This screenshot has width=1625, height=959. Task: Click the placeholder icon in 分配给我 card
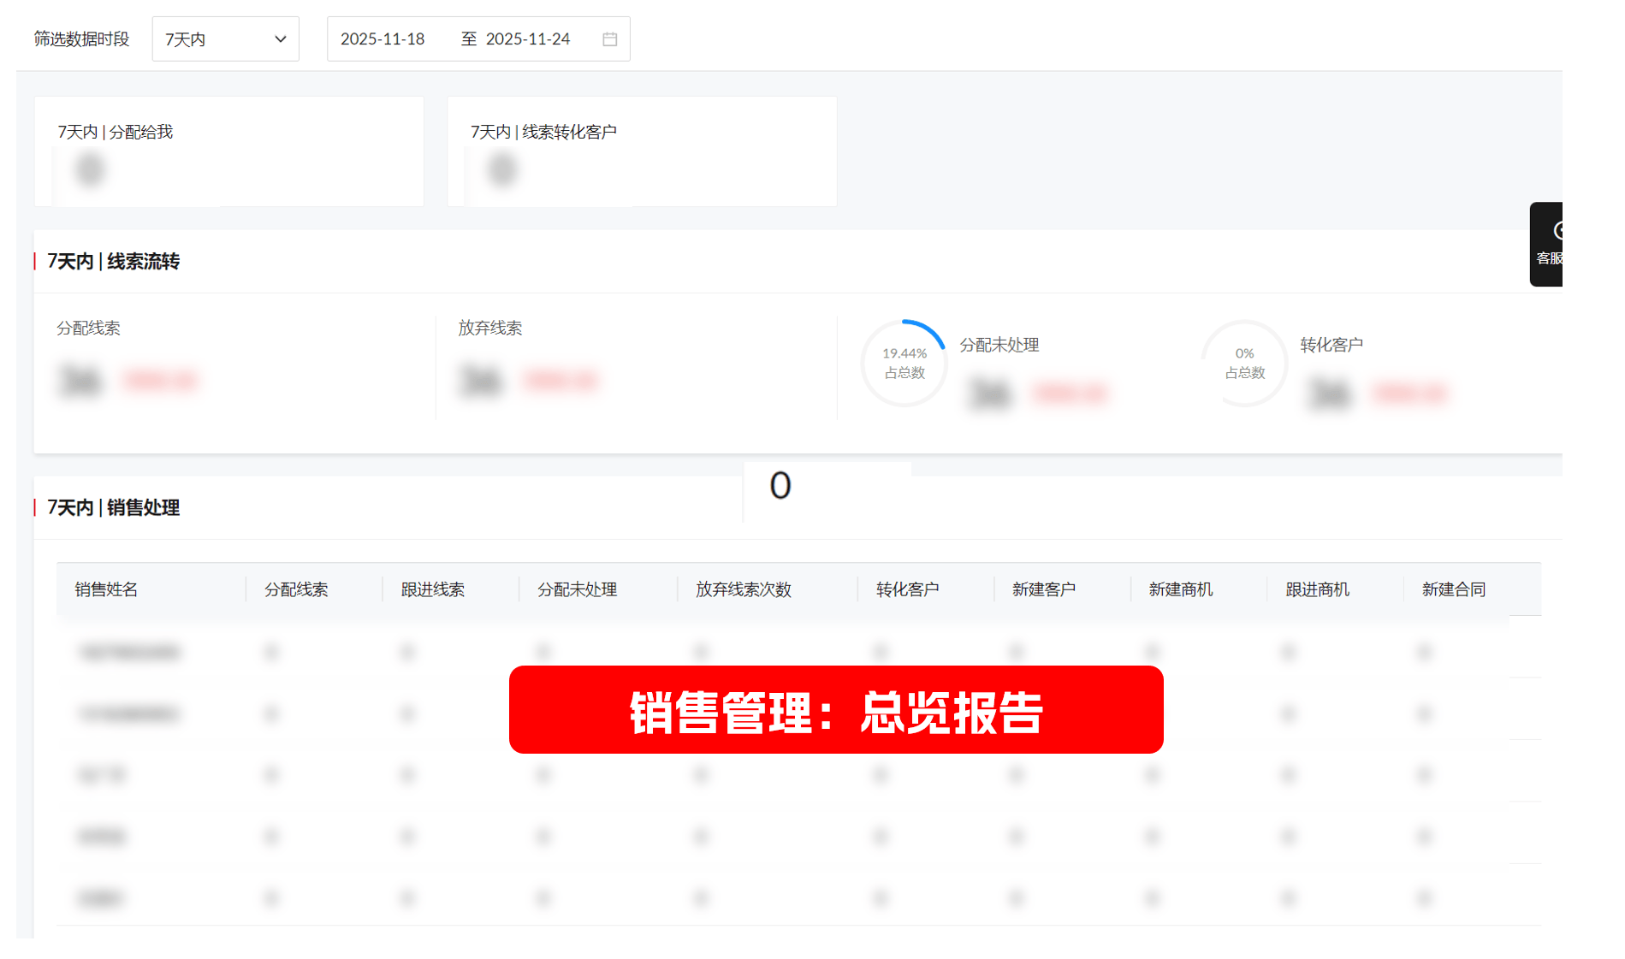[90, 169]
